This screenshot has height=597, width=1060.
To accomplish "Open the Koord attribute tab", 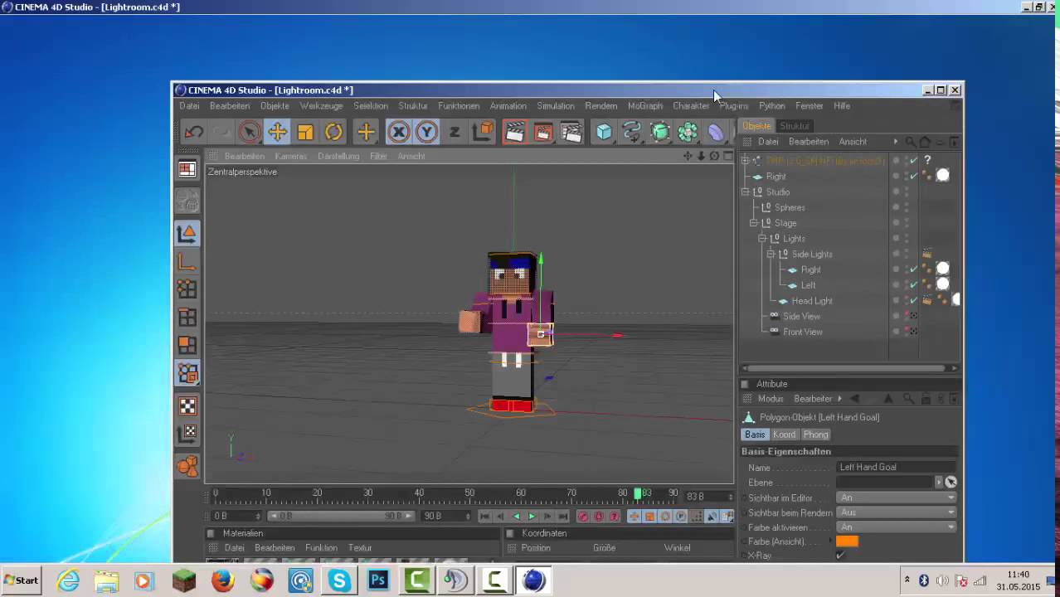I will (x=784, y=434).
